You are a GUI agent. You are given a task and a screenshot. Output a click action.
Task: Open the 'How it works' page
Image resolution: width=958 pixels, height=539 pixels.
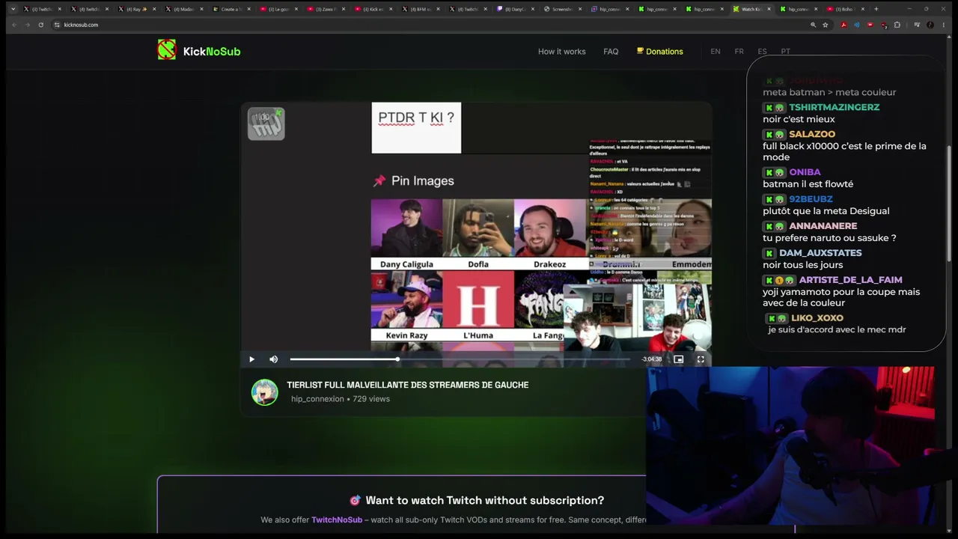pyautogui.click(x=561, y=52)
